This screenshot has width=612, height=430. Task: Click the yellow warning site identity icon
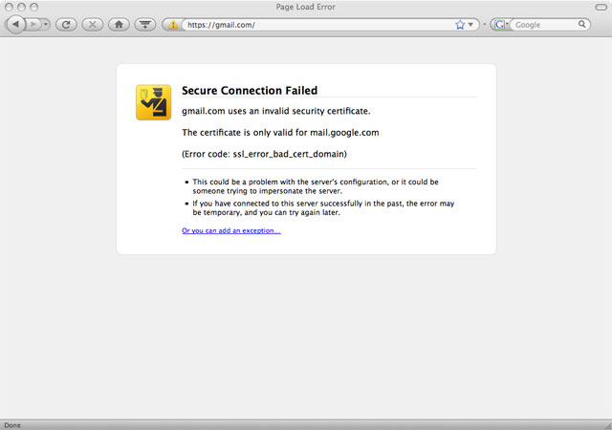[172, 25]
